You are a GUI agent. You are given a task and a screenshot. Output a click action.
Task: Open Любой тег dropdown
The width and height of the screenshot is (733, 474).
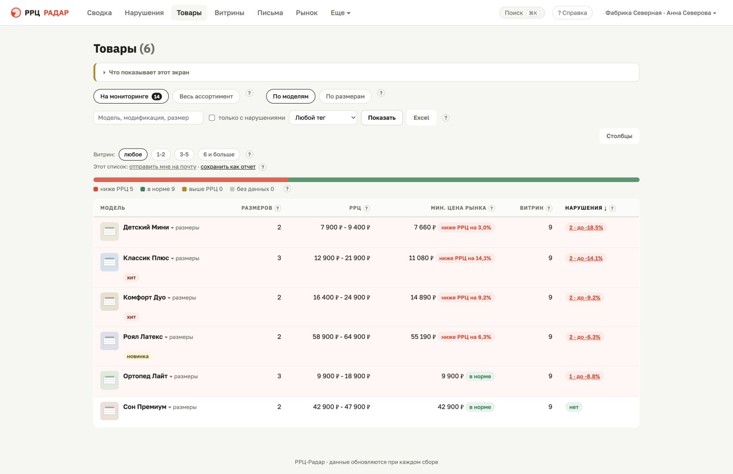(323, 118)
